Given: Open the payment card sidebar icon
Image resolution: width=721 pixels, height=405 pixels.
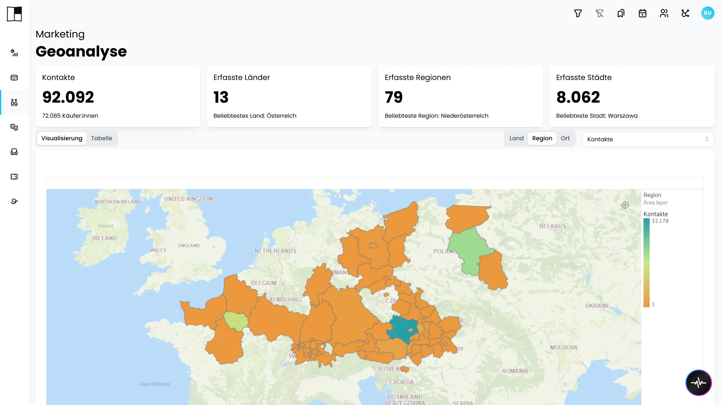Looking at the screenshot, I should point(14,78).
